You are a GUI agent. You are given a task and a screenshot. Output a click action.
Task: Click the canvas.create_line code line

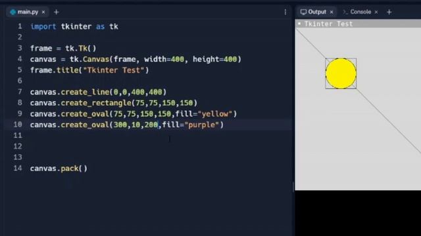click(98, 92)
